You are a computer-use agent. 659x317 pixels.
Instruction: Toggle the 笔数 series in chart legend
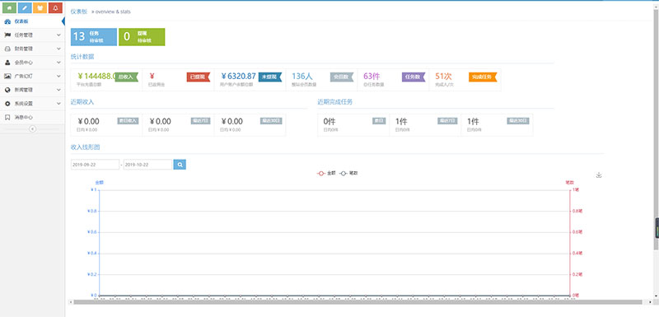point(348,173)
